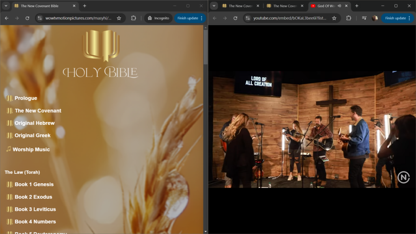Expand tab search dropdown in the Incognito window
Screen dimensions: 416x234
(6, 6)
